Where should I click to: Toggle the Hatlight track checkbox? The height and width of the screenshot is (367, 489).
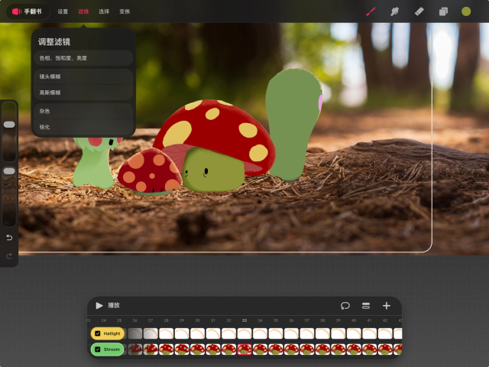coord(98,333)
